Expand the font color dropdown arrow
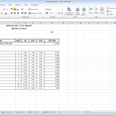Screen dimensions: 116x116 click(x=8, y=13)
